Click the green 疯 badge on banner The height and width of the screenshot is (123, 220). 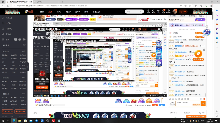[x=52, y=116]
